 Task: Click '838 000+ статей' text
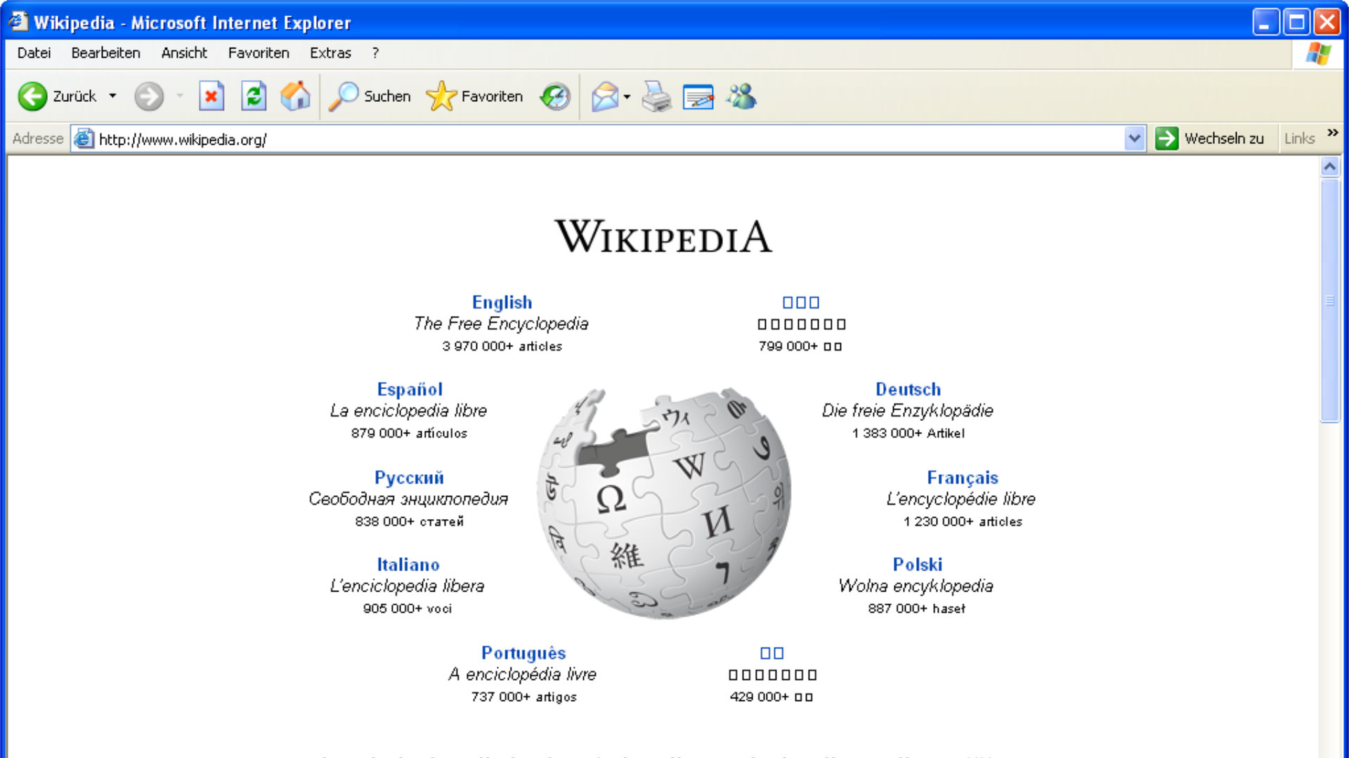coord(409,522)
